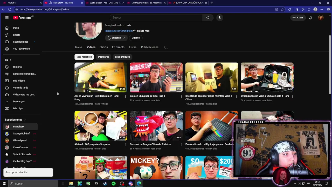Start voice search with the microphone icon
This screenshot has width=332, height=187.
tap(220, 18)
